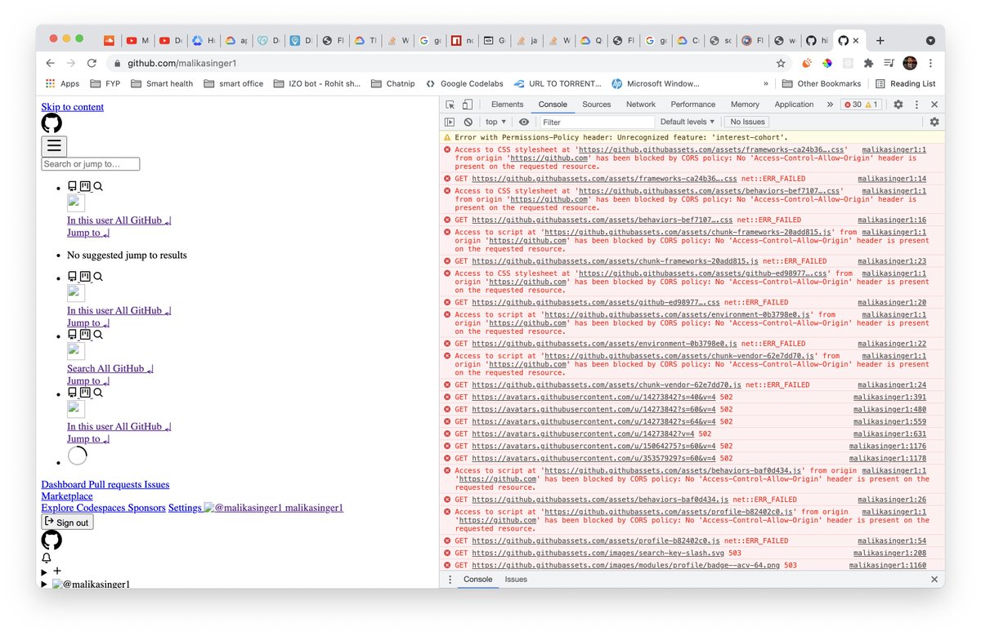
Task: Open the Settings link
Action: [x=185, y=508]
